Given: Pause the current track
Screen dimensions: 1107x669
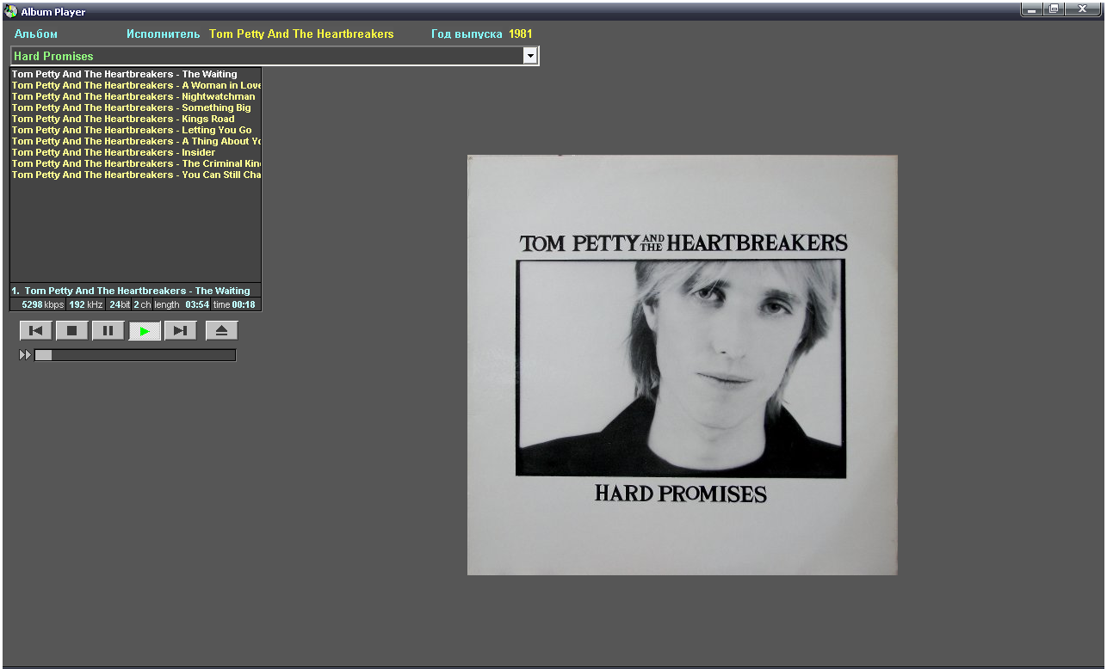Looking at the screenshot, I should pyautogui.click(x=108, y=331).
